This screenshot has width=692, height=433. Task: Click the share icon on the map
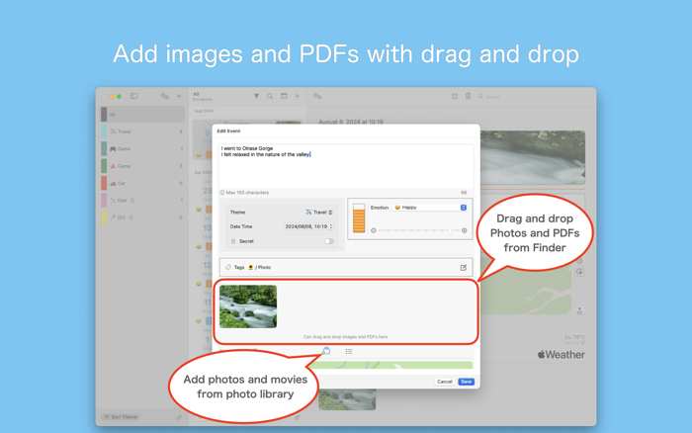click(x=579, y=310)
